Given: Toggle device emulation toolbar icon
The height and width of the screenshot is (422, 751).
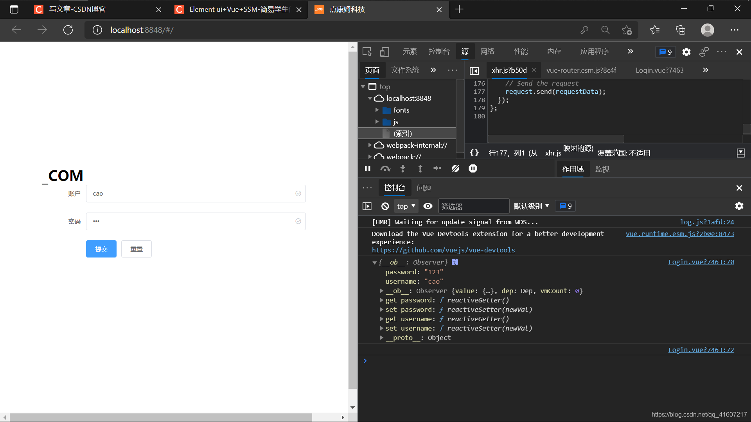Looking at the screenshot, I should pos(384,52).
